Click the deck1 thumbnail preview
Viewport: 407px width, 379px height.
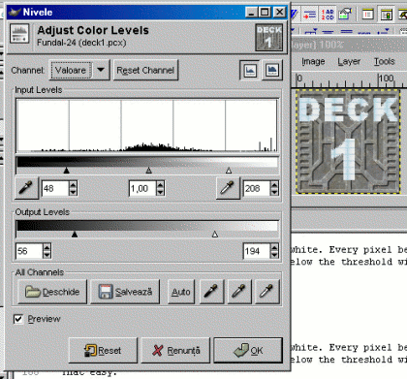click(269, 38)
